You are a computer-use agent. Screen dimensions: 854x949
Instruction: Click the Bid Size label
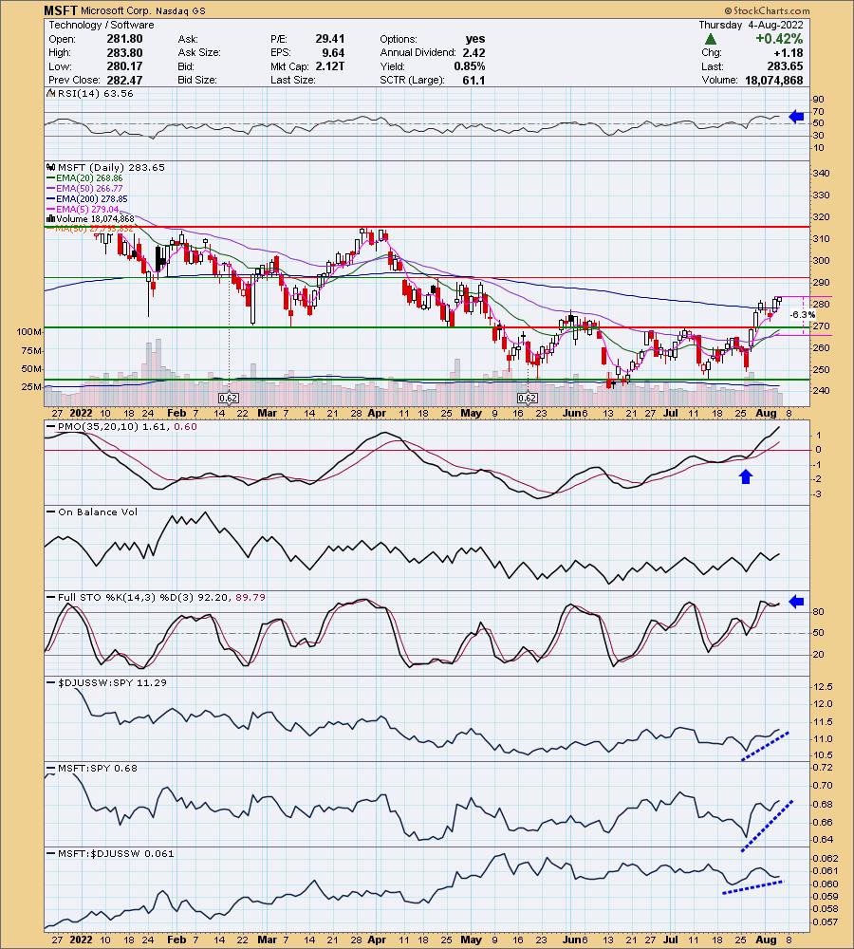point(196,80)
